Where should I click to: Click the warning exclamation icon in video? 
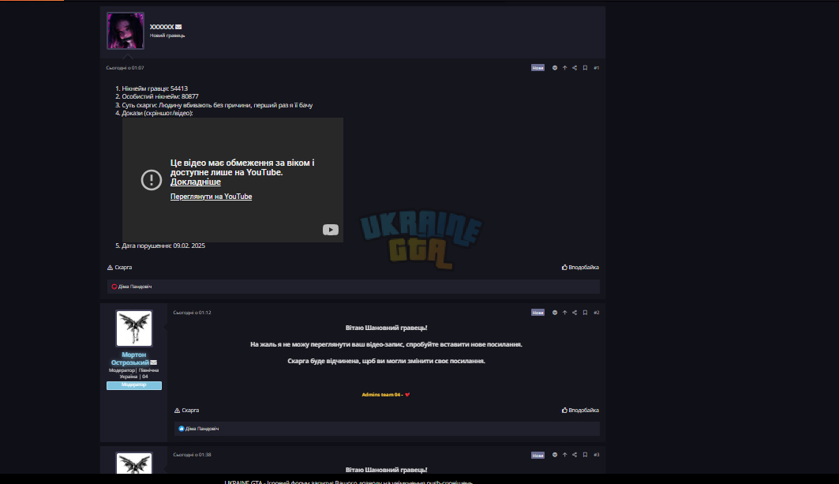point(152,180)
